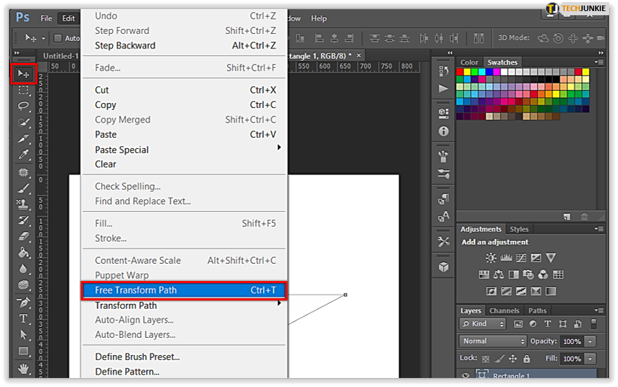Switch to the Color tab
This screenshot has width=618, height=387.
[469, 62]
